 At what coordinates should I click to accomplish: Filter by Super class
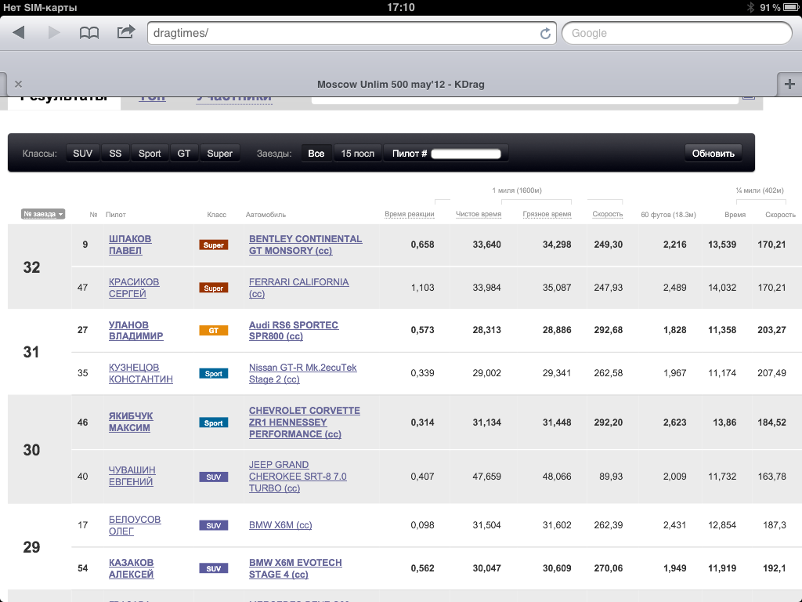[x=219, y=154]
